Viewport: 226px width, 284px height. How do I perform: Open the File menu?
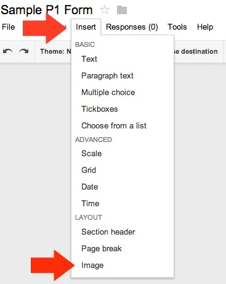pos(9,27)
